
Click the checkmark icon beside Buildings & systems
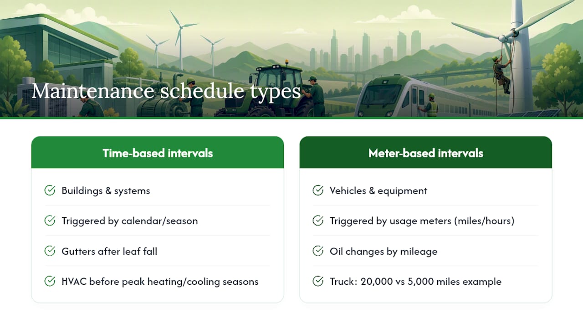point(50,190)
